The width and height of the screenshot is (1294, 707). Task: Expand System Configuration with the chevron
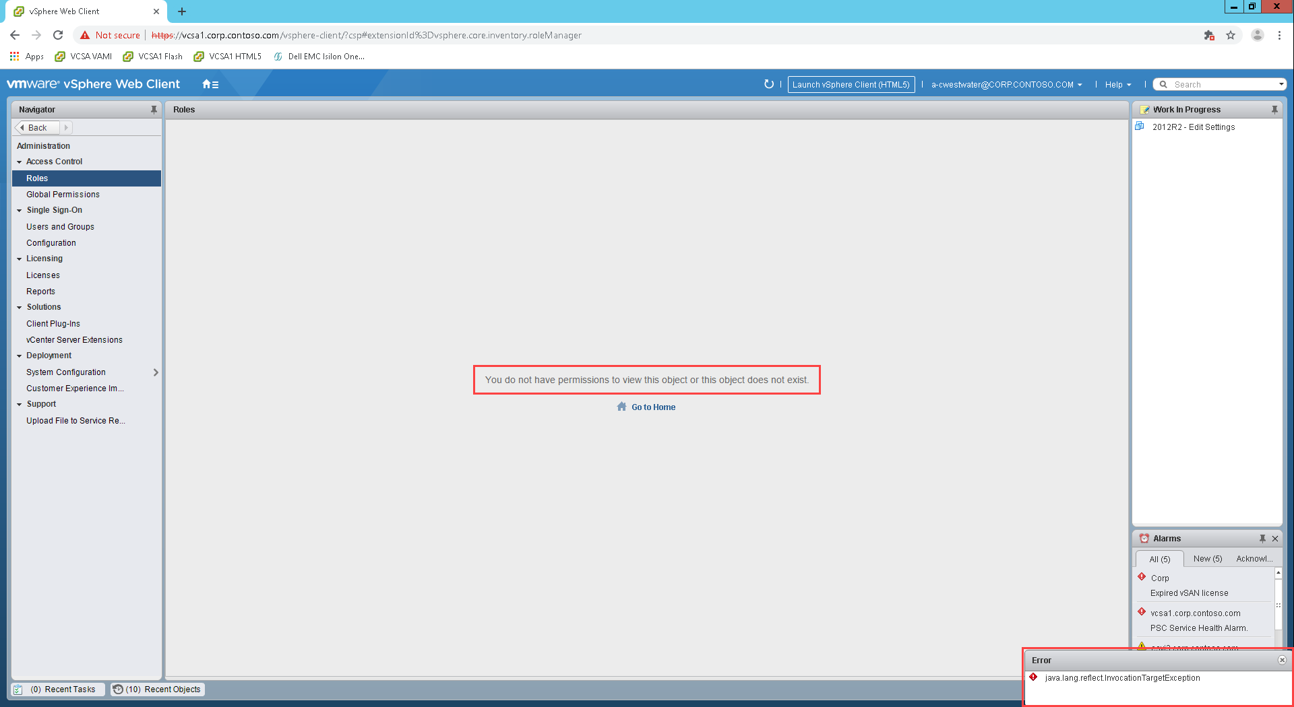pos(156,372)
